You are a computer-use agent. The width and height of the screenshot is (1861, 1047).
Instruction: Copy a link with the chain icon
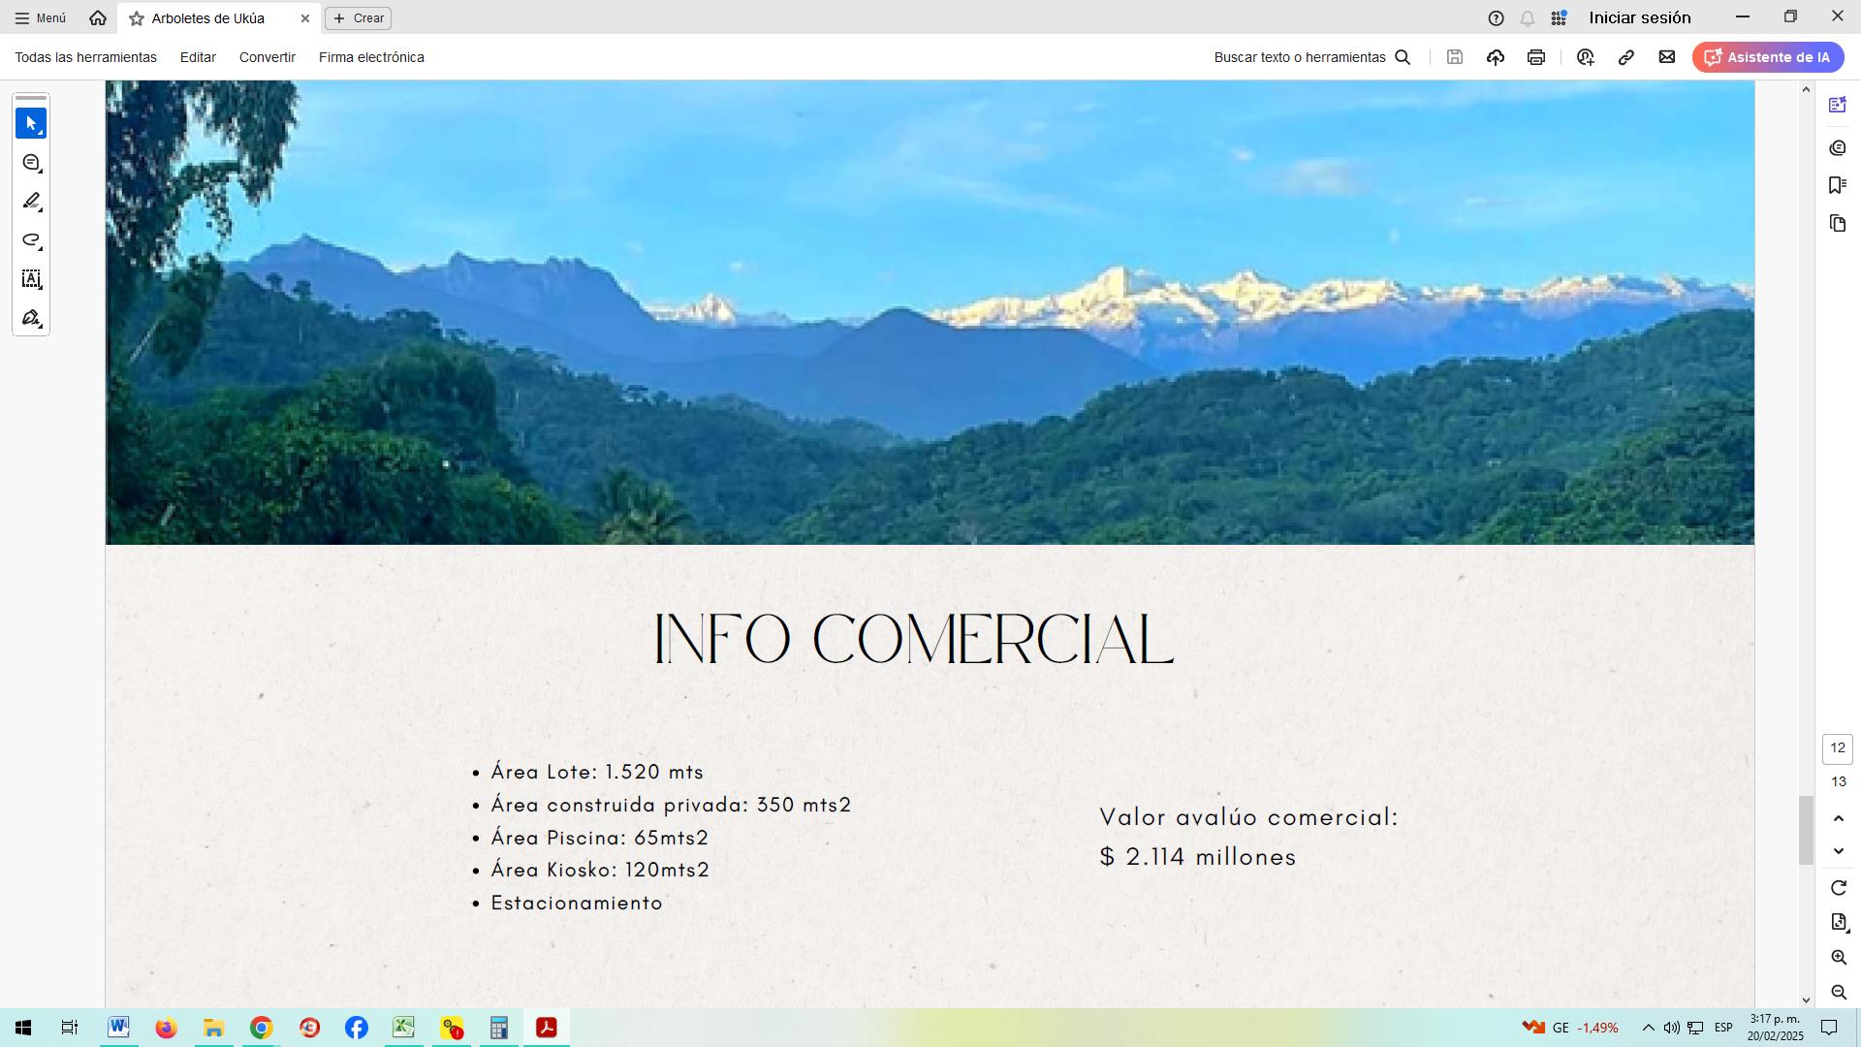pyautogui.click(x=1626, y=57)
